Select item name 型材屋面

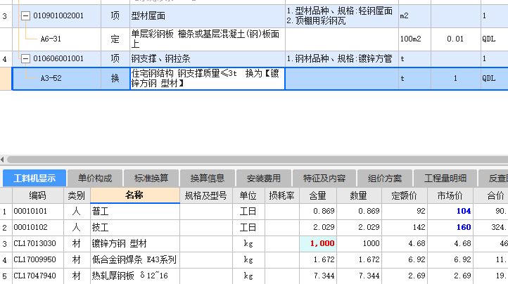(x=148, y=15)
